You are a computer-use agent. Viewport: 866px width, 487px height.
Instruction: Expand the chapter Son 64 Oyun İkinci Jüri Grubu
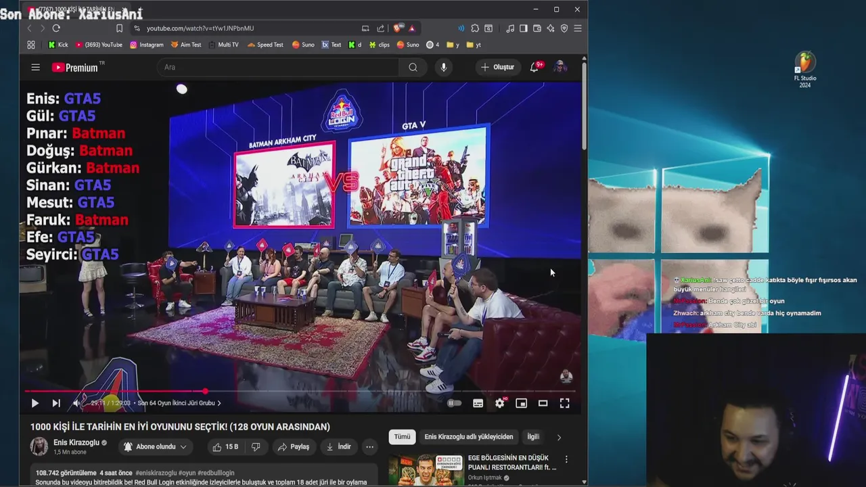pos(179,403)
